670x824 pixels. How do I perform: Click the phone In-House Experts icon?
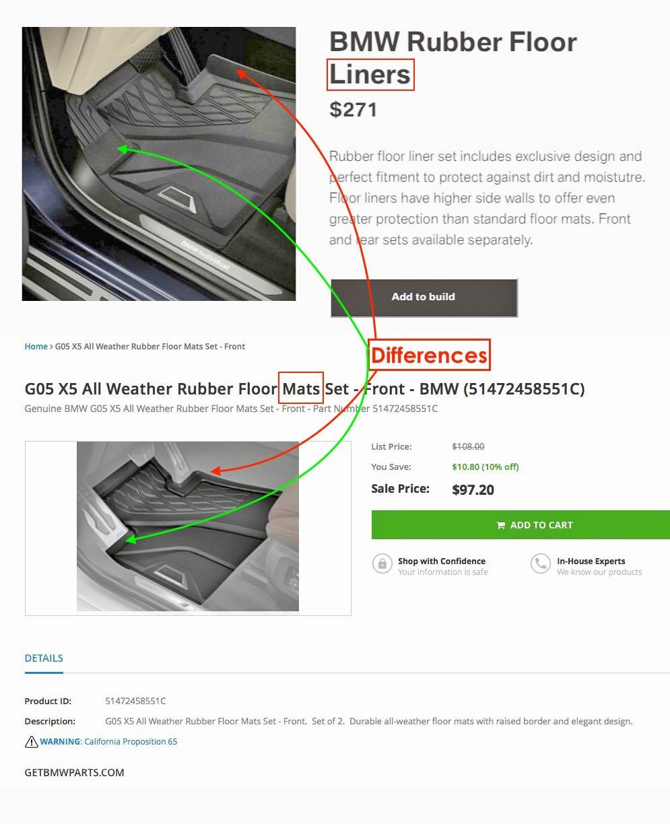[x=541, y=563]
